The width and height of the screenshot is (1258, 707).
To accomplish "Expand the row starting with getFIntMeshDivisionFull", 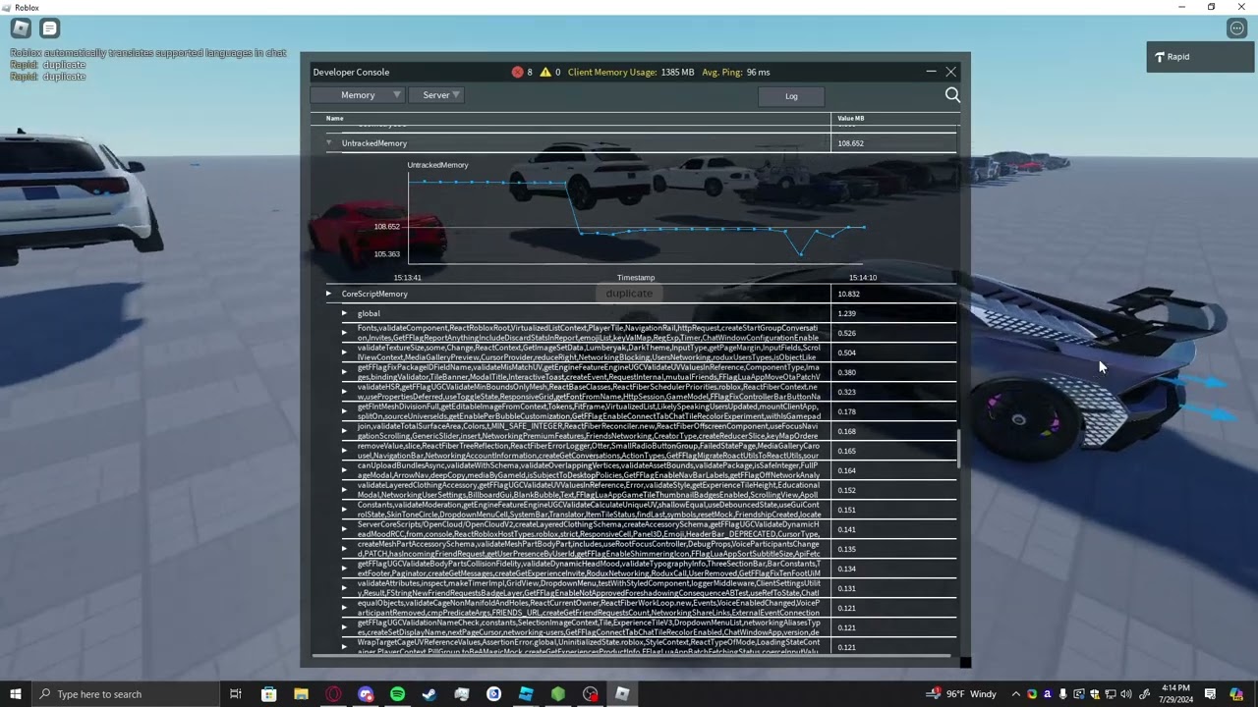I will tap(344, 411).
